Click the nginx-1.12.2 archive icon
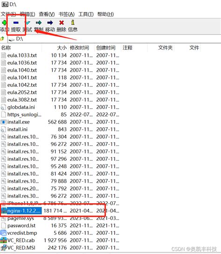221x254 pixels. coord(4,211)
